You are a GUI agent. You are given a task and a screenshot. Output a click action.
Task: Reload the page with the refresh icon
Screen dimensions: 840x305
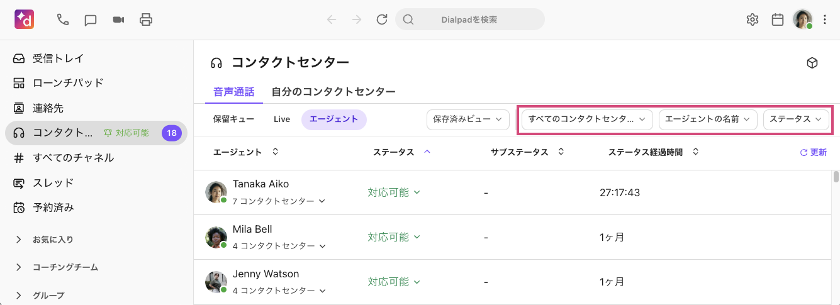[x=381, y=19]
